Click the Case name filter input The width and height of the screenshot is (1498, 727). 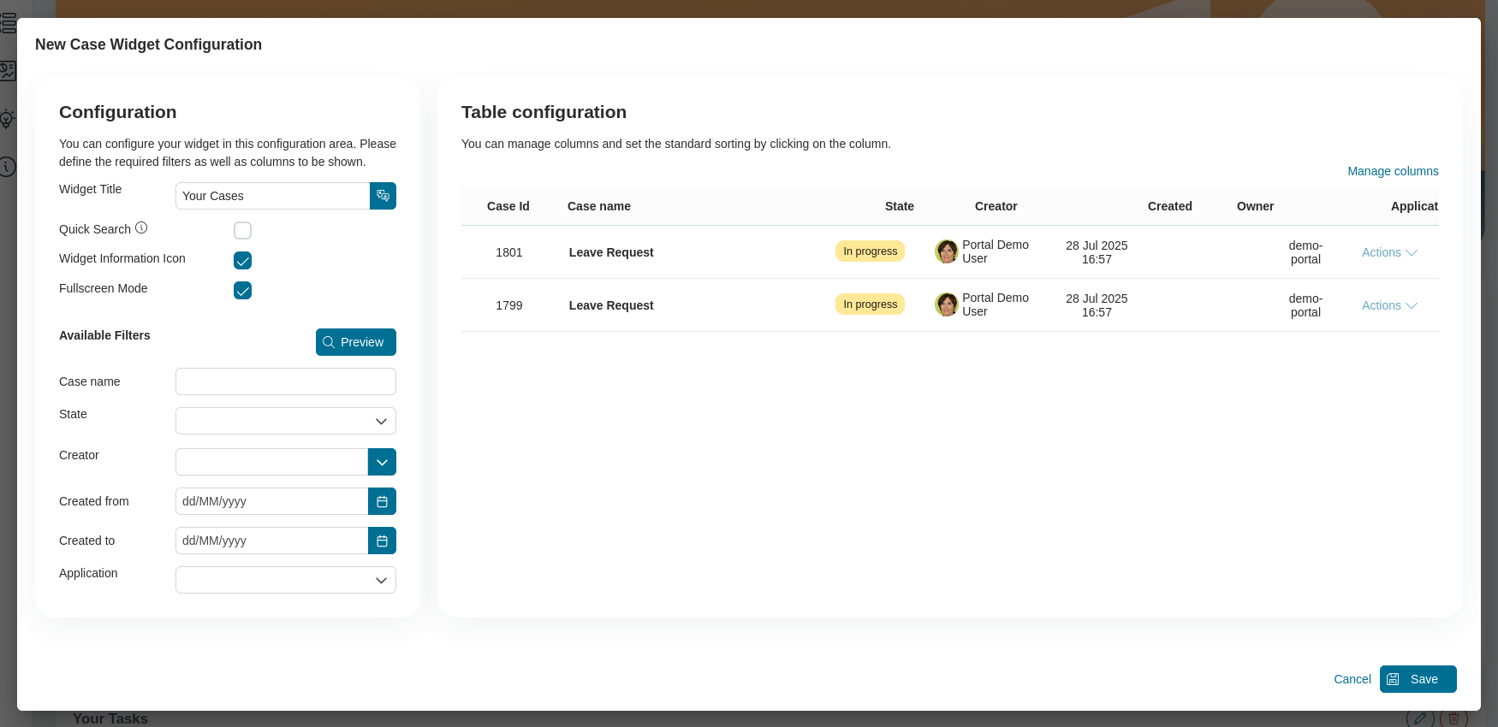click(286, 381)
